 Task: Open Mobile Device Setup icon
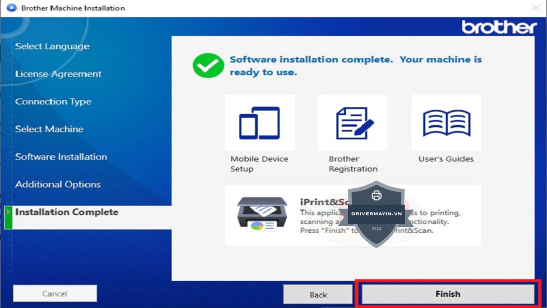[259, 123]
